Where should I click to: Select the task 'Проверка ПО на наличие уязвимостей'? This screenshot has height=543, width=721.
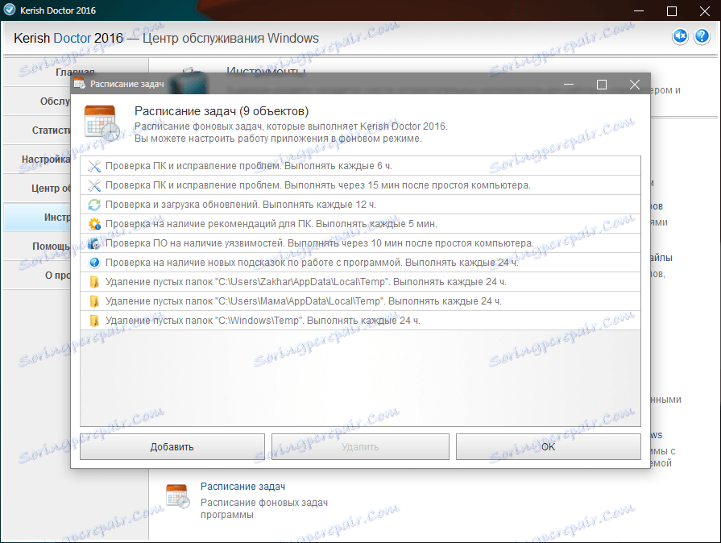pyautogui.click(x=360, y=243)
